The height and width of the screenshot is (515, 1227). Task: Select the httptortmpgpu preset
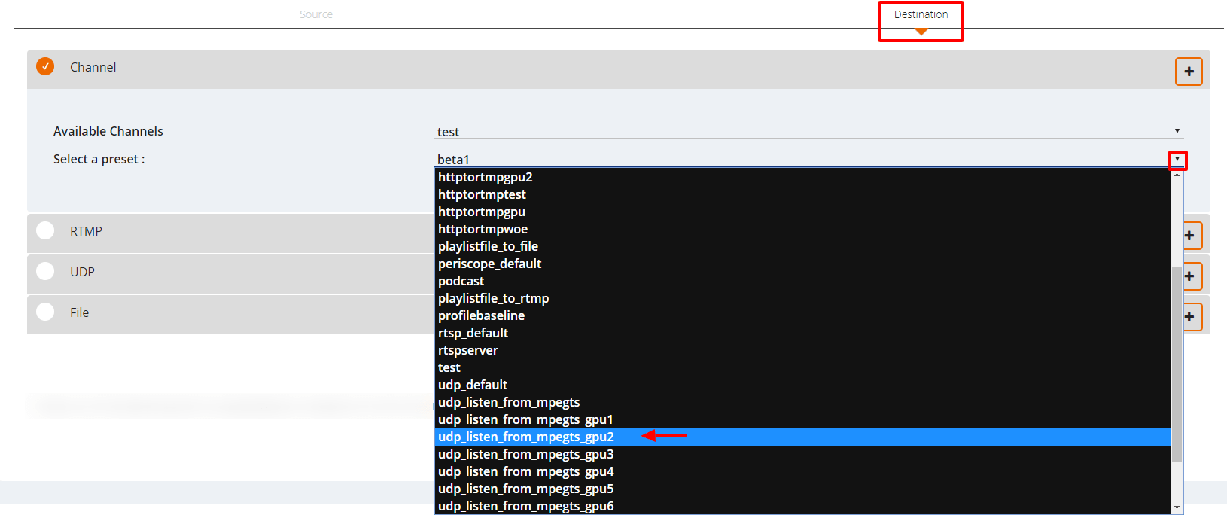pyautogui.click(x=802, y=212)
